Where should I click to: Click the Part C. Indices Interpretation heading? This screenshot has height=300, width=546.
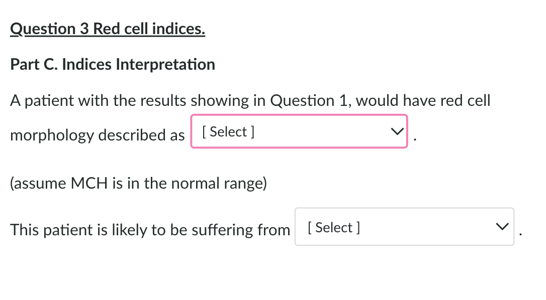113,64
